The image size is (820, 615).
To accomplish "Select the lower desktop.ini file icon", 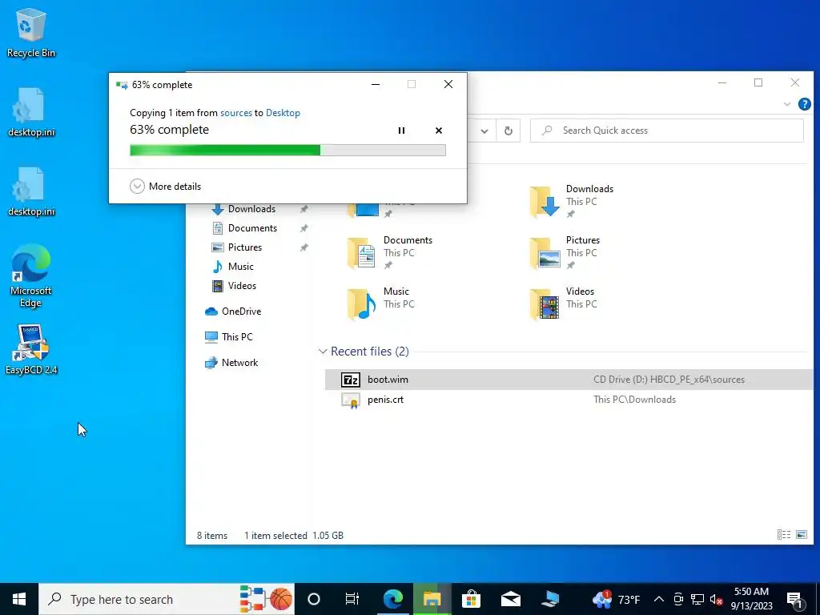I will click(31, 191).
